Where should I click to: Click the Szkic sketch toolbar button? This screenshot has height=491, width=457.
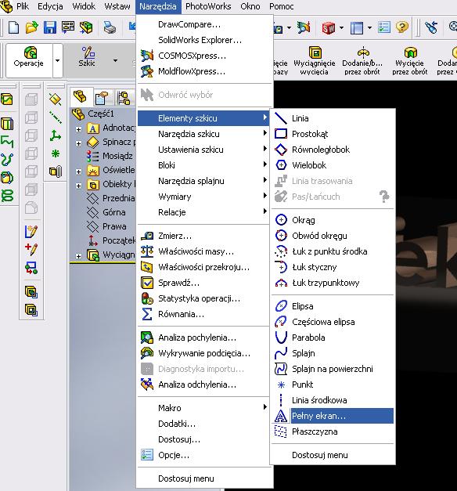[87, 57]
